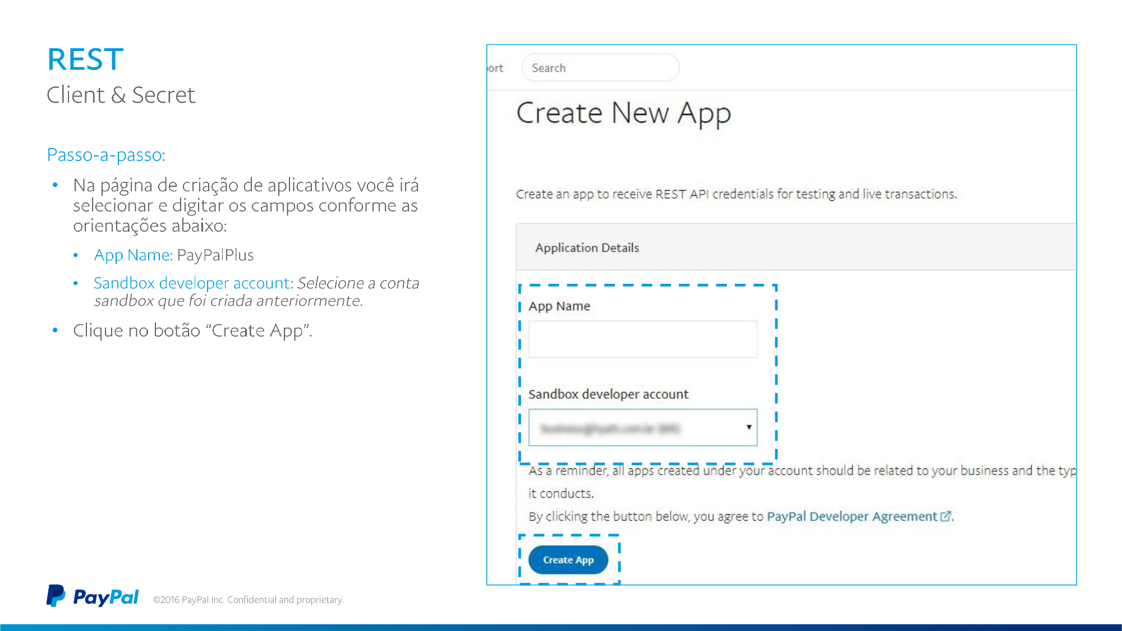This screenshot has width=1122, height=631.
Task: Click the Client & Secret subtitle
Action: click(121, 95)
